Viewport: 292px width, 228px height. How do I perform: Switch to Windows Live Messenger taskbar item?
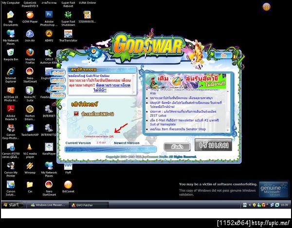point(48,205)
